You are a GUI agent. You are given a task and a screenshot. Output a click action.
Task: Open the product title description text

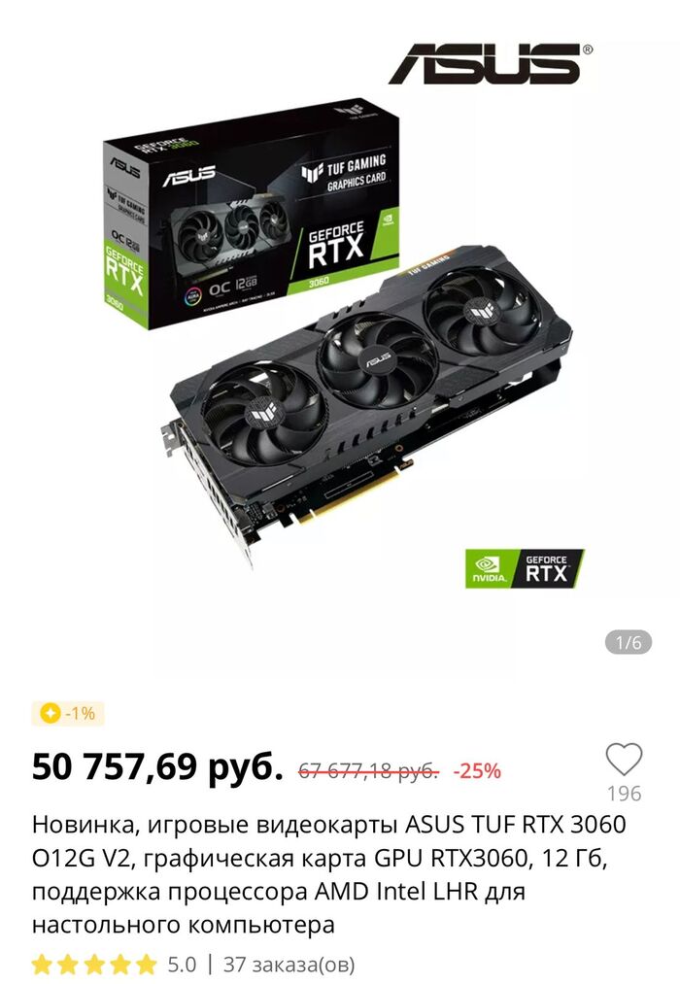click(x=329, y=874)
